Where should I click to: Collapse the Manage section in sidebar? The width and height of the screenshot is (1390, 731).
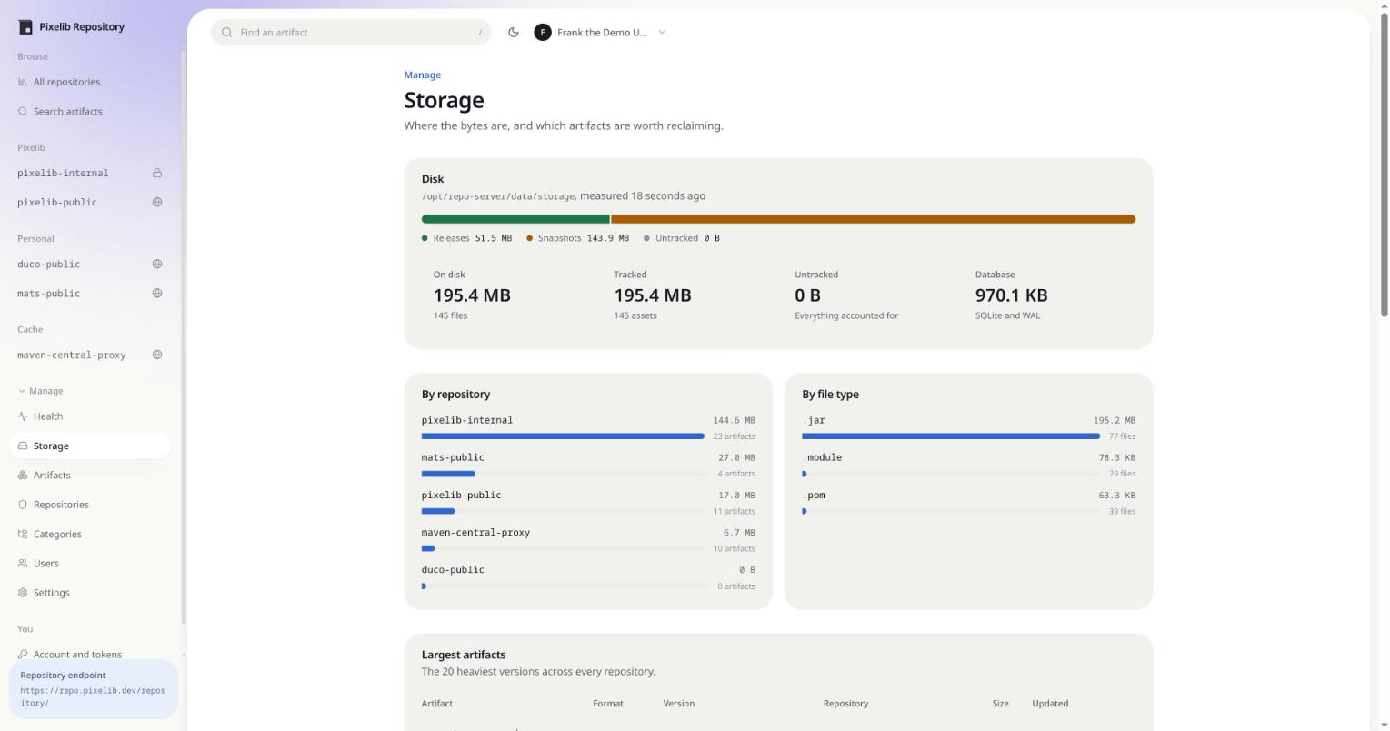(x=41, y=391)
